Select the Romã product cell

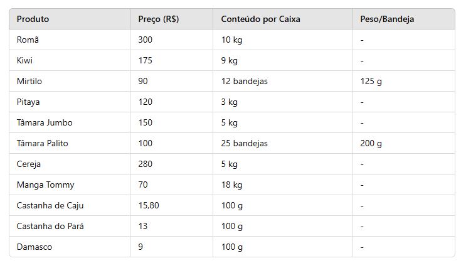pyautogui.click(x=28, y=40)
